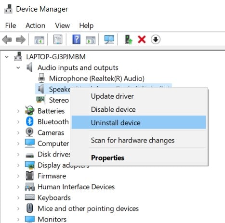Open the Action menu
Image resolution: width=225 pixels, height=223 pixels.
tap(36, 26)
